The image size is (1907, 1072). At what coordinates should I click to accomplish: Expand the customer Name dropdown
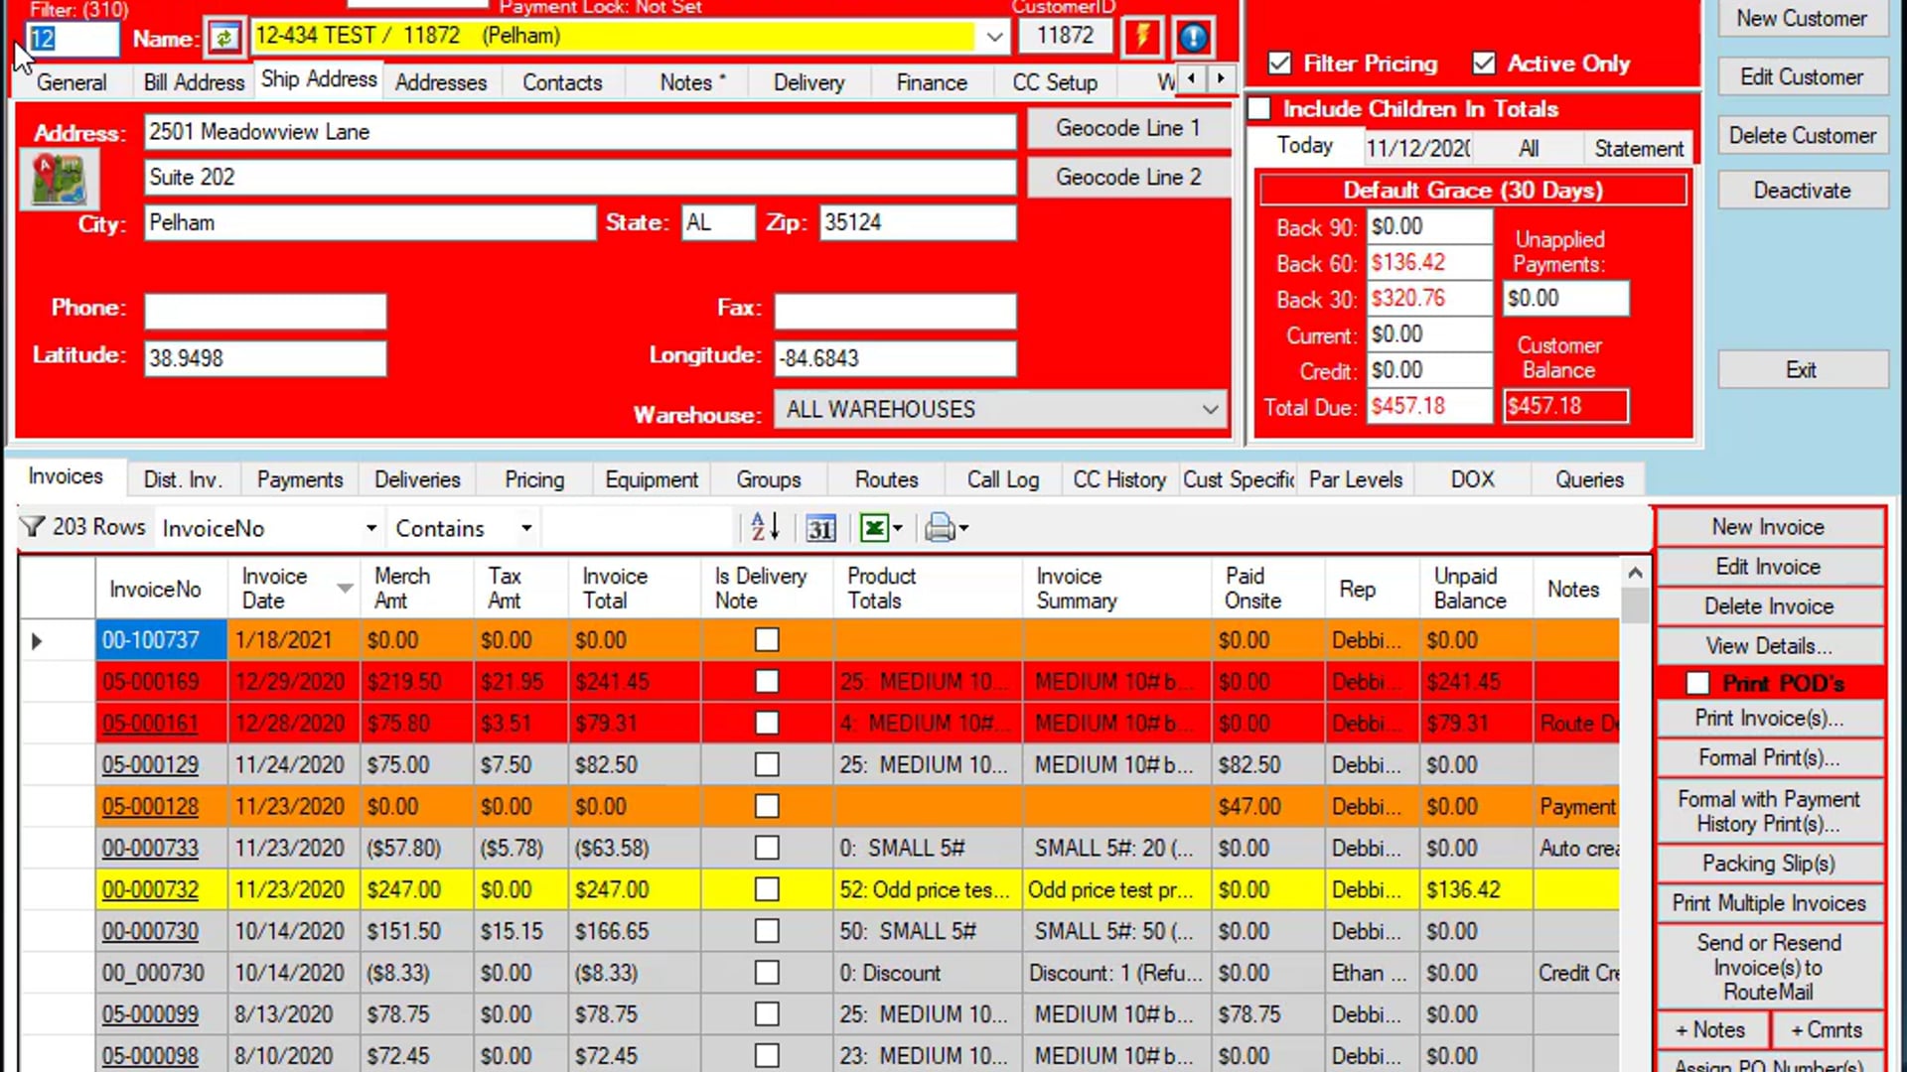click(x=994, y=37)
